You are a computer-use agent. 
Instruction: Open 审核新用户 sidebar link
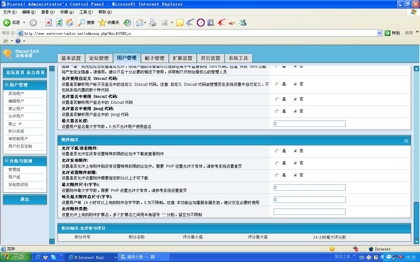pyautogui.click(x=18, y=139)
